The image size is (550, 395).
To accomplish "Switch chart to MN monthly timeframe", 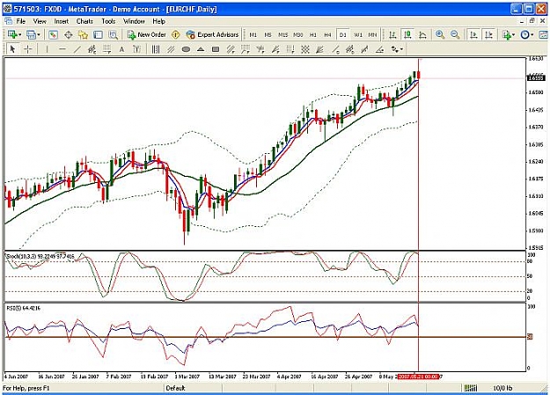I will pos(372,34).
